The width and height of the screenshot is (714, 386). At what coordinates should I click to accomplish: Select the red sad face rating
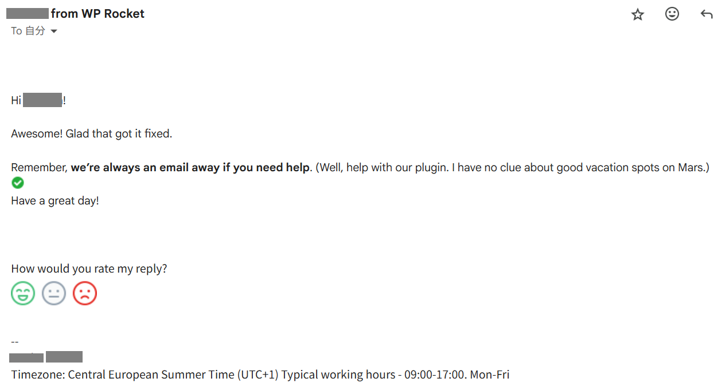[x=85, y=293]
